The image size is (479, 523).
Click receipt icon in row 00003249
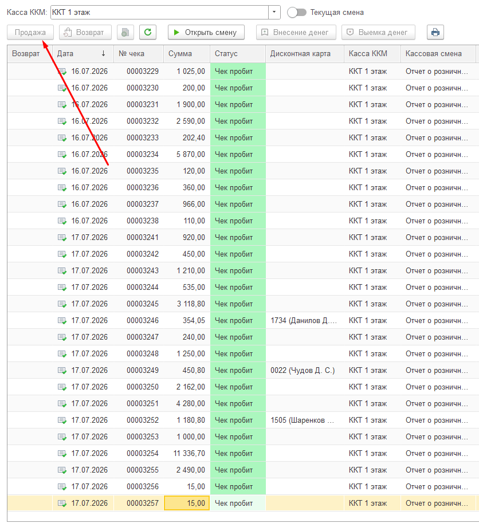click(x=62, y=370)
